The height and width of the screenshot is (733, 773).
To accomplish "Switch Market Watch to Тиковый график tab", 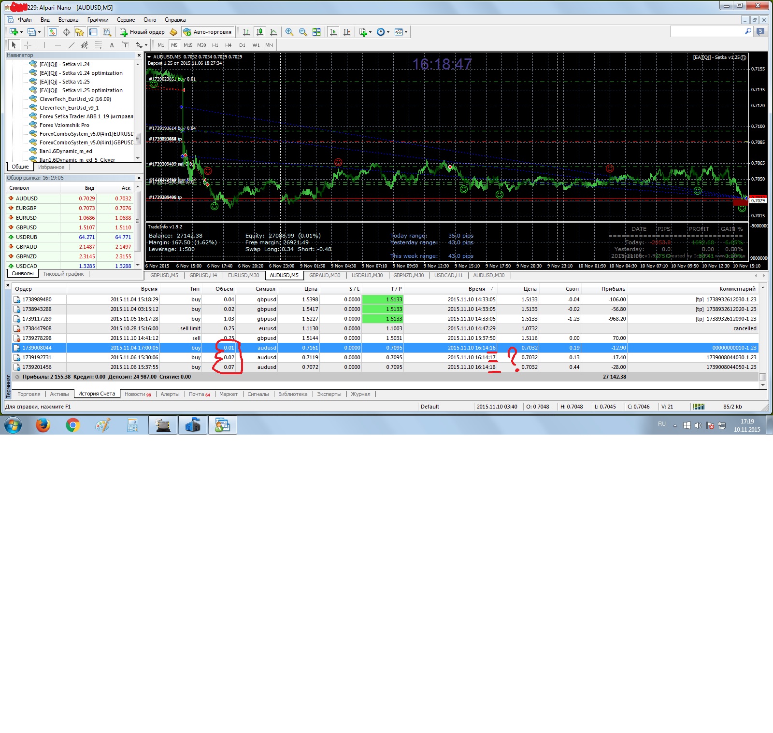I will click(63, 274).
